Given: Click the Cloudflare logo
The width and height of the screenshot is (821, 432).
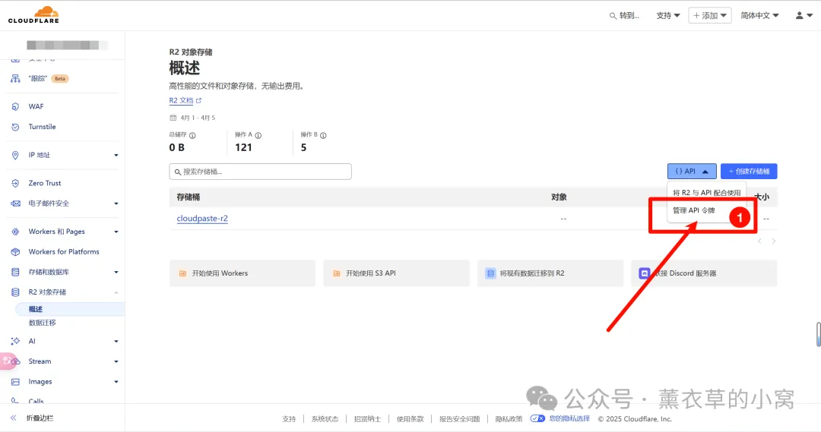Looking at the screenshot, I should click(33, 14).
